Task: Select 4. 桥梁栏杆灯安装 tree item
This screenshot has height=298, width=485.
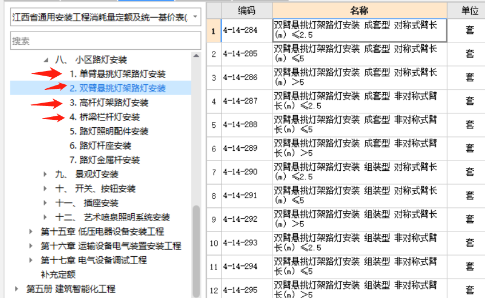Action: point(105,117)
